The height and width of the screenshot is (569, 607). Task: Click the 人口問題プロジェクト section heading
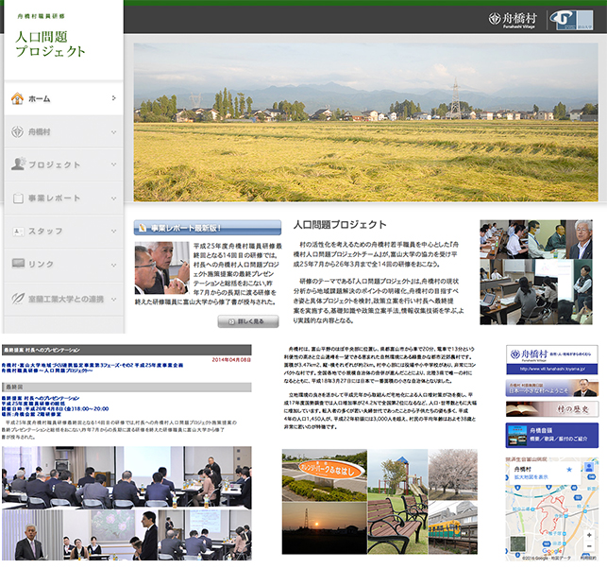340,225
